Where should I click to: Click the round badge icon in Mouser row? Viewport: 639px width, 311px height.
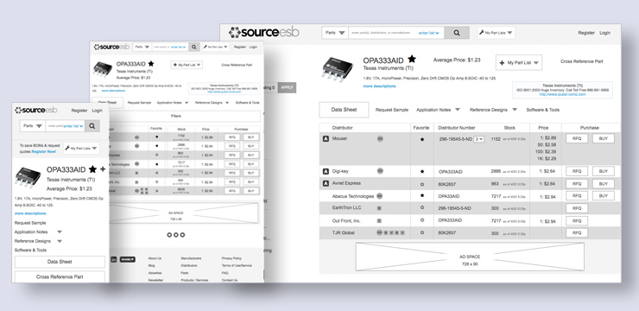coord(380,139)
